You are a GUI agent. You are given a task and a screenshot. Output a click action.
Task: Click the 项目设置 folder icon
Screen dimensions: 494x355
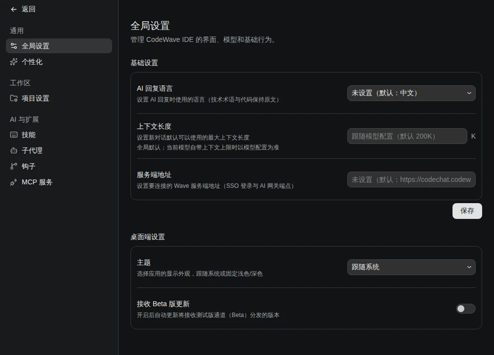(13, 99)
